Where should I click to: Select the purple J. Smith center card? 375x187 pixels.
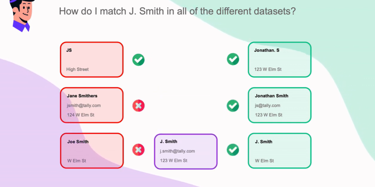pyautogui.click(x=186, y=151)
